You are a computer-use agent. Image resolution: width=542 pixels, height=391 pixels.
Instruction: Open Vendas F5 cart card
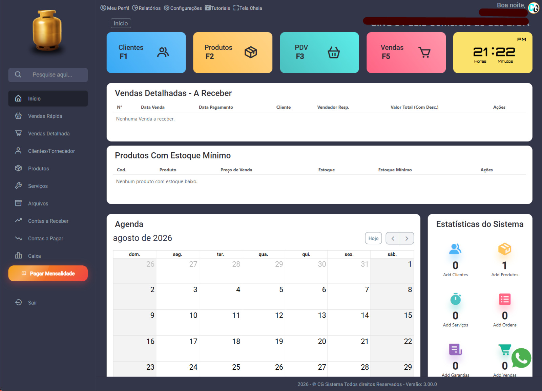click(406, 52)
